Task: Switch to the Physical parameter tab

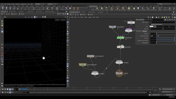Action: tap(145, 31)
